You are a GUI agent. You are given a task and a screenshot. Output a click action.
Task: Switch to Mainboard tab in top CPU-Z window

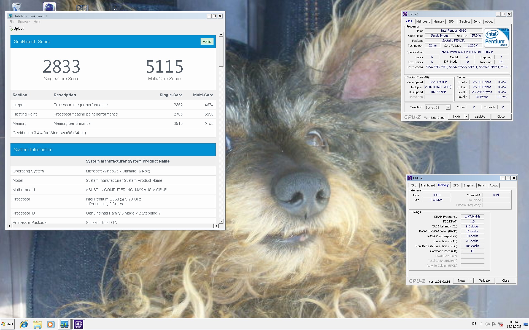click(x=423, y=21)
